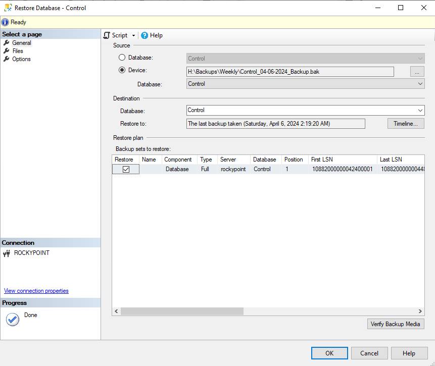Click the left scroll arrow of backup sets
This screenshot has height=366, width=435.
(116, 311)
